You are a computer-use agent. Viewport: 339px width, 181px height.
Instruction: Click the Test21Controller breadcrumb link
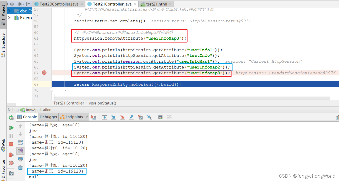pos(69,103)
